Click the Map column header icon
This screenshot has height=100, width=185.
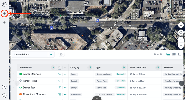(60, 68)
